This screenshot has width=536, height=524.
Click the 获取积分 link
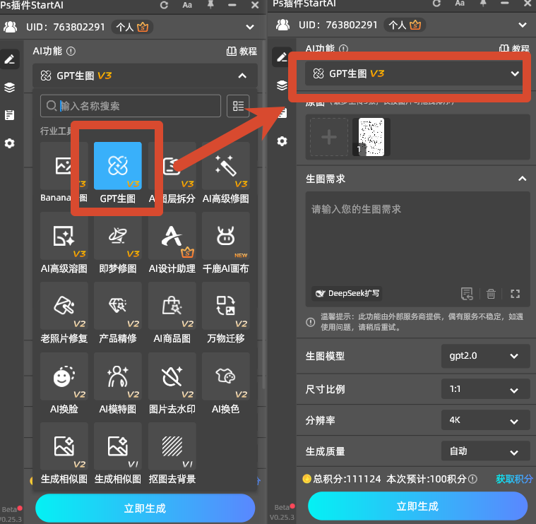(x=514, y=480)
